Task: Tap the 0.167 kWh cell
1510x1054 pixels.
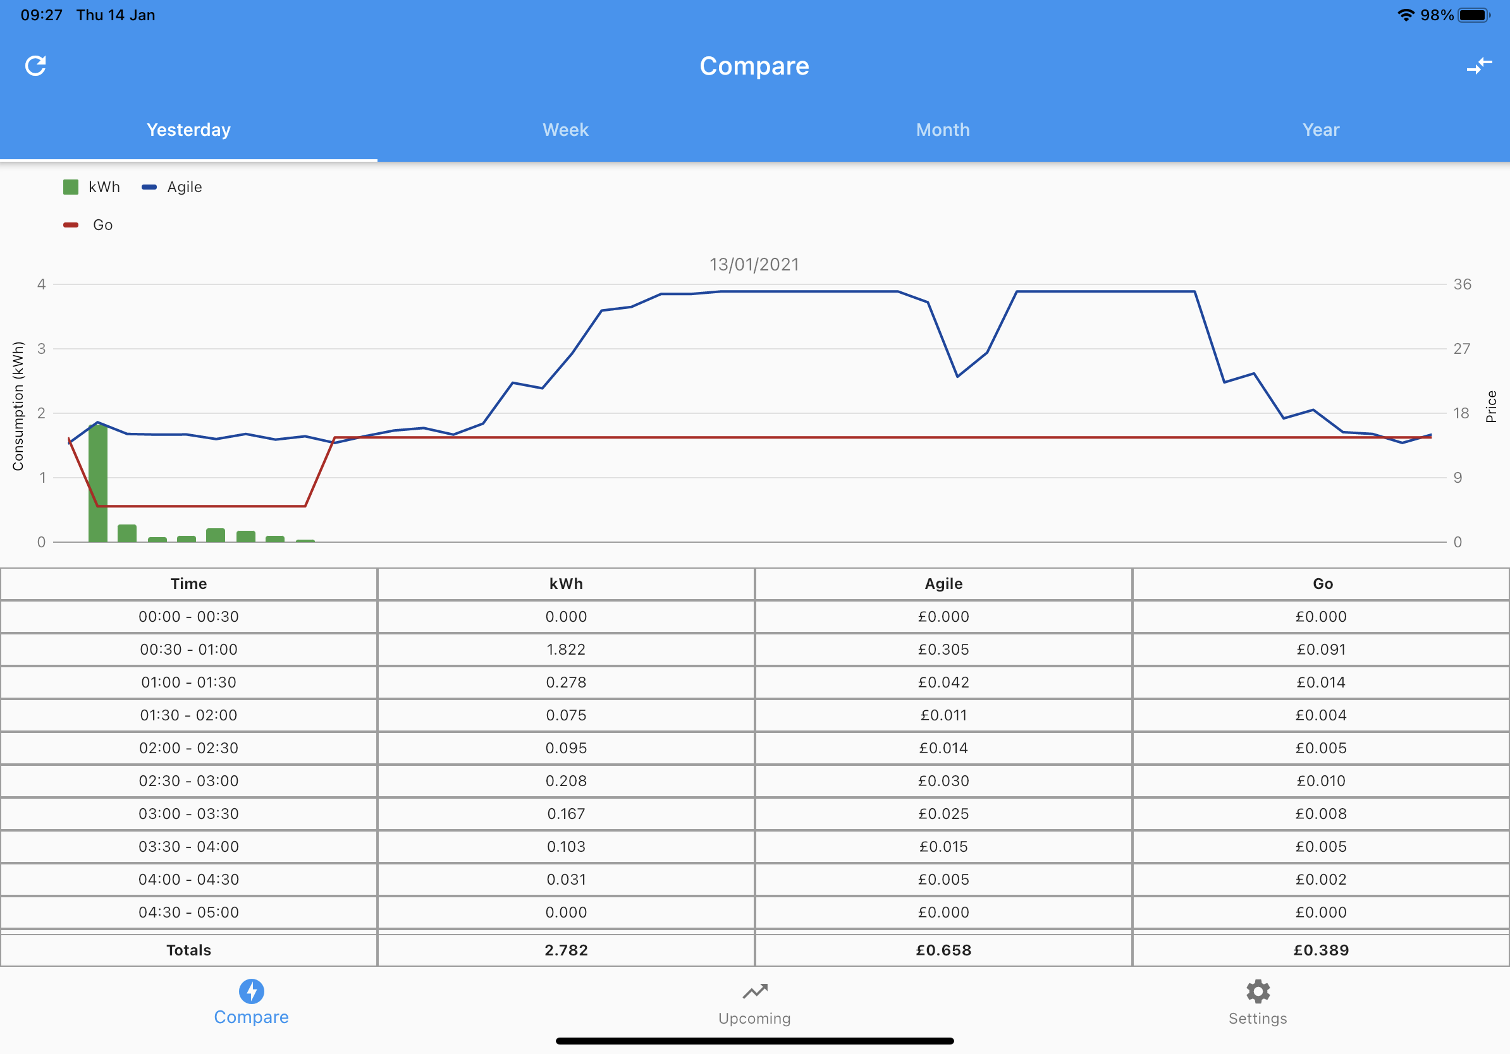Action: (567, 813)
